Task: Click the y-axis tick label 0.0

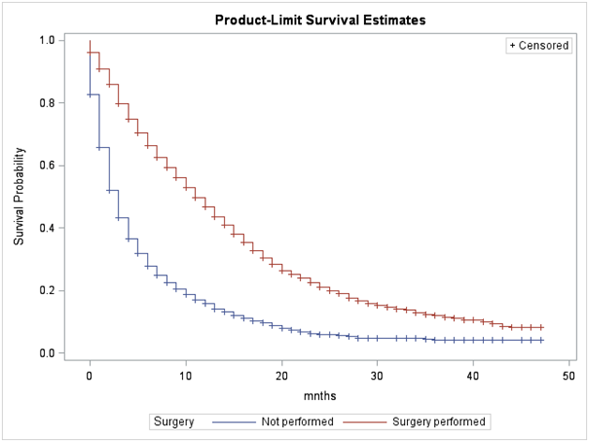Action: click(46, 353)
